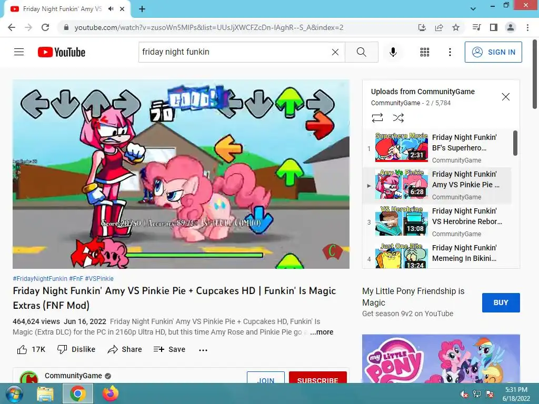
Task: Click the SIGN IN button
Action: pyautogui.click(x=493, y=52)
